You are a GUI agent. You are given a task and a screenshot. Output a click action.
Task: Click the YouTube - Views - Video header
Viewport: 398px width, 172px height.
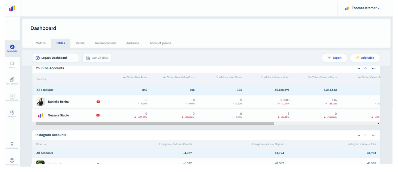[x=275, y=77]
